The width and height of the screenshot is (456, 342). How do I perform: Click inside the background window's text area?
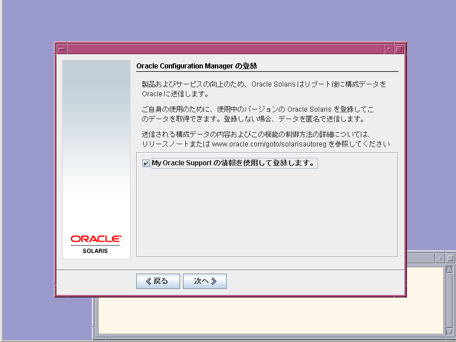tap(270, 316)
